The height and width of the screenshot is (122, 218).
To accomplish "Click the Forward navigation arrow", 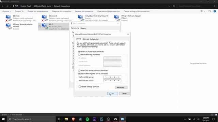I will (7, 6).
